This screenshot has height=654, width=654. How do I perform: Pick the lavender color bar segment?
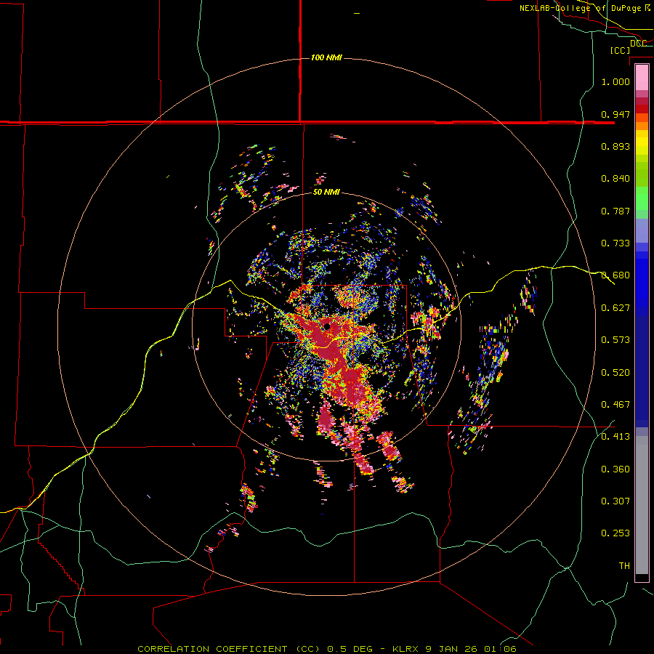642,230
